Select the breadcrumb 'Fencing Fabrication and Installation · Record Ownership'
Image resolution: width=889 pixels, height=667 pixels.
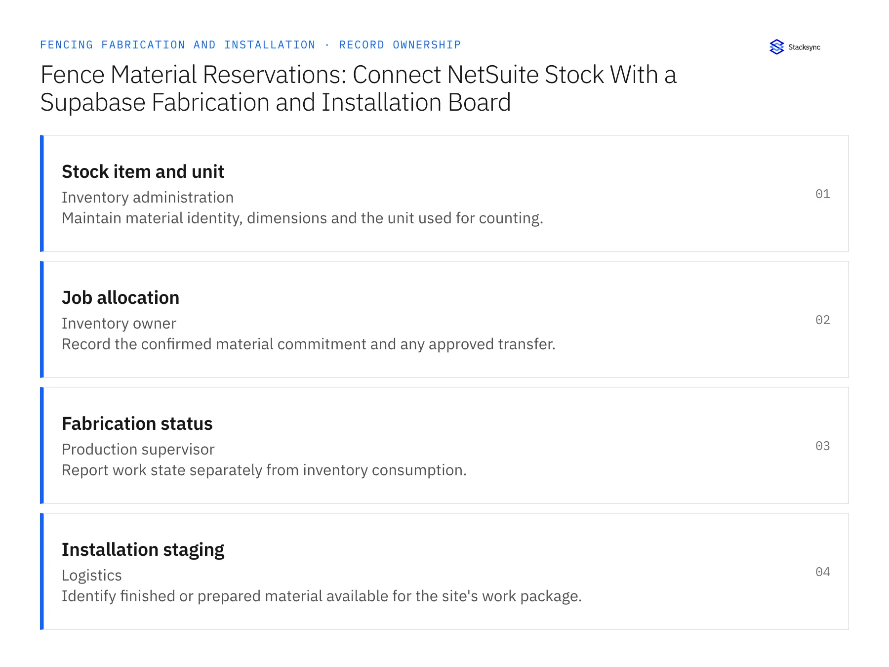pos(250,45)
